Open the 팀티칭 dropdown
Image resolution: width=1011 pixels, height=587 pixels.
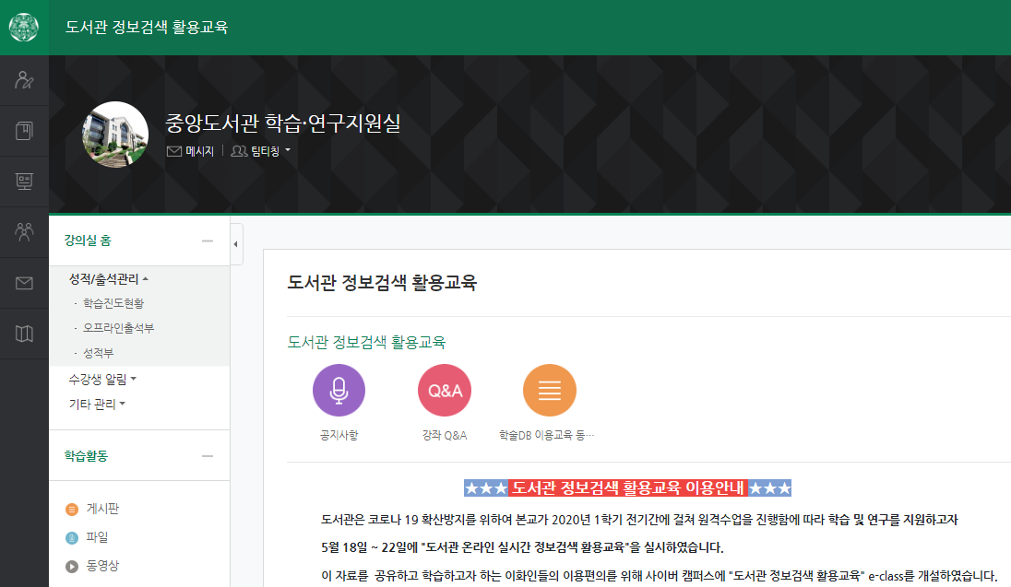tap(261, 151)
